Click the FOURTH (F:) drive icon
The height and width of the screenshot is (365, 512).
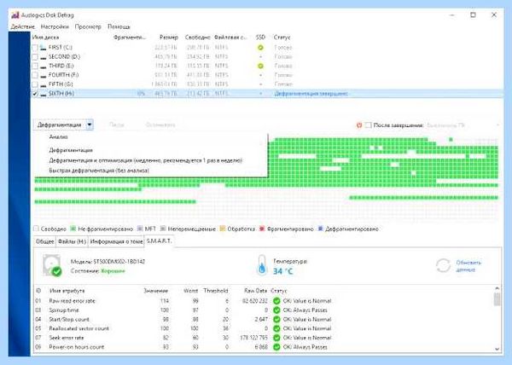44,75
